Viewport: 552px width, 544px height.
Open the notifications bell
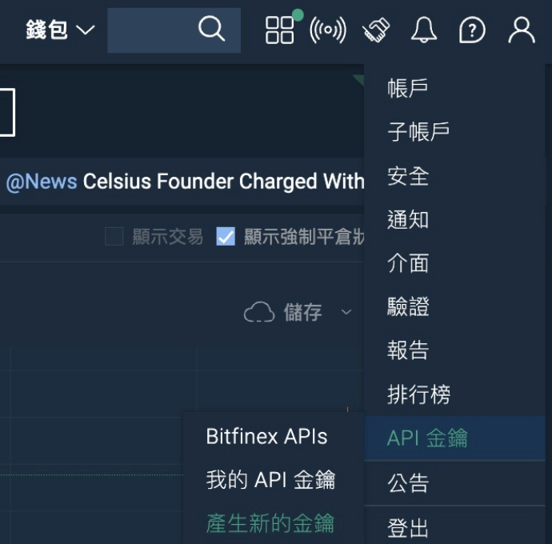coord(424,30)
